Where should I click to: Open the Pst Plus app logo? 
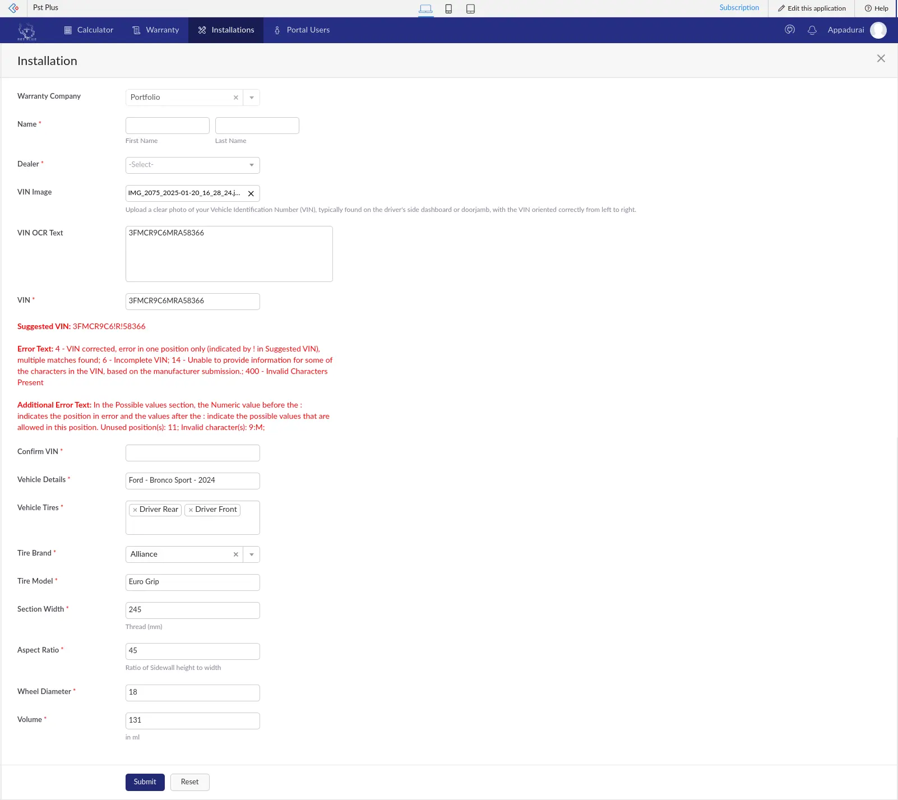click(x=26, y=30)
